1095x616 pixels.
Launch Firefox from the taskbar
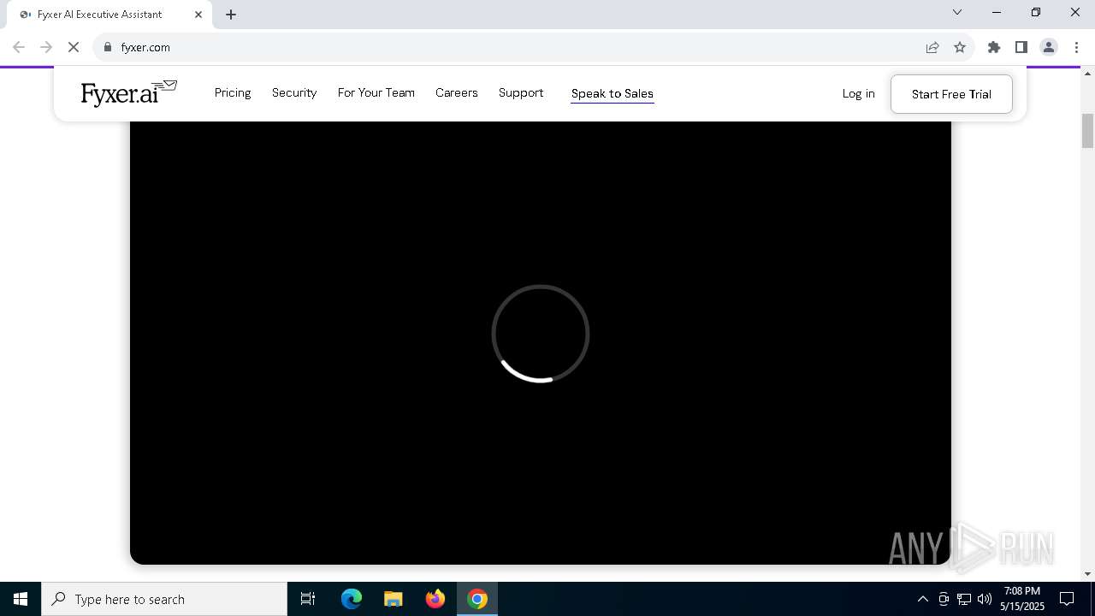pos(435,599)
